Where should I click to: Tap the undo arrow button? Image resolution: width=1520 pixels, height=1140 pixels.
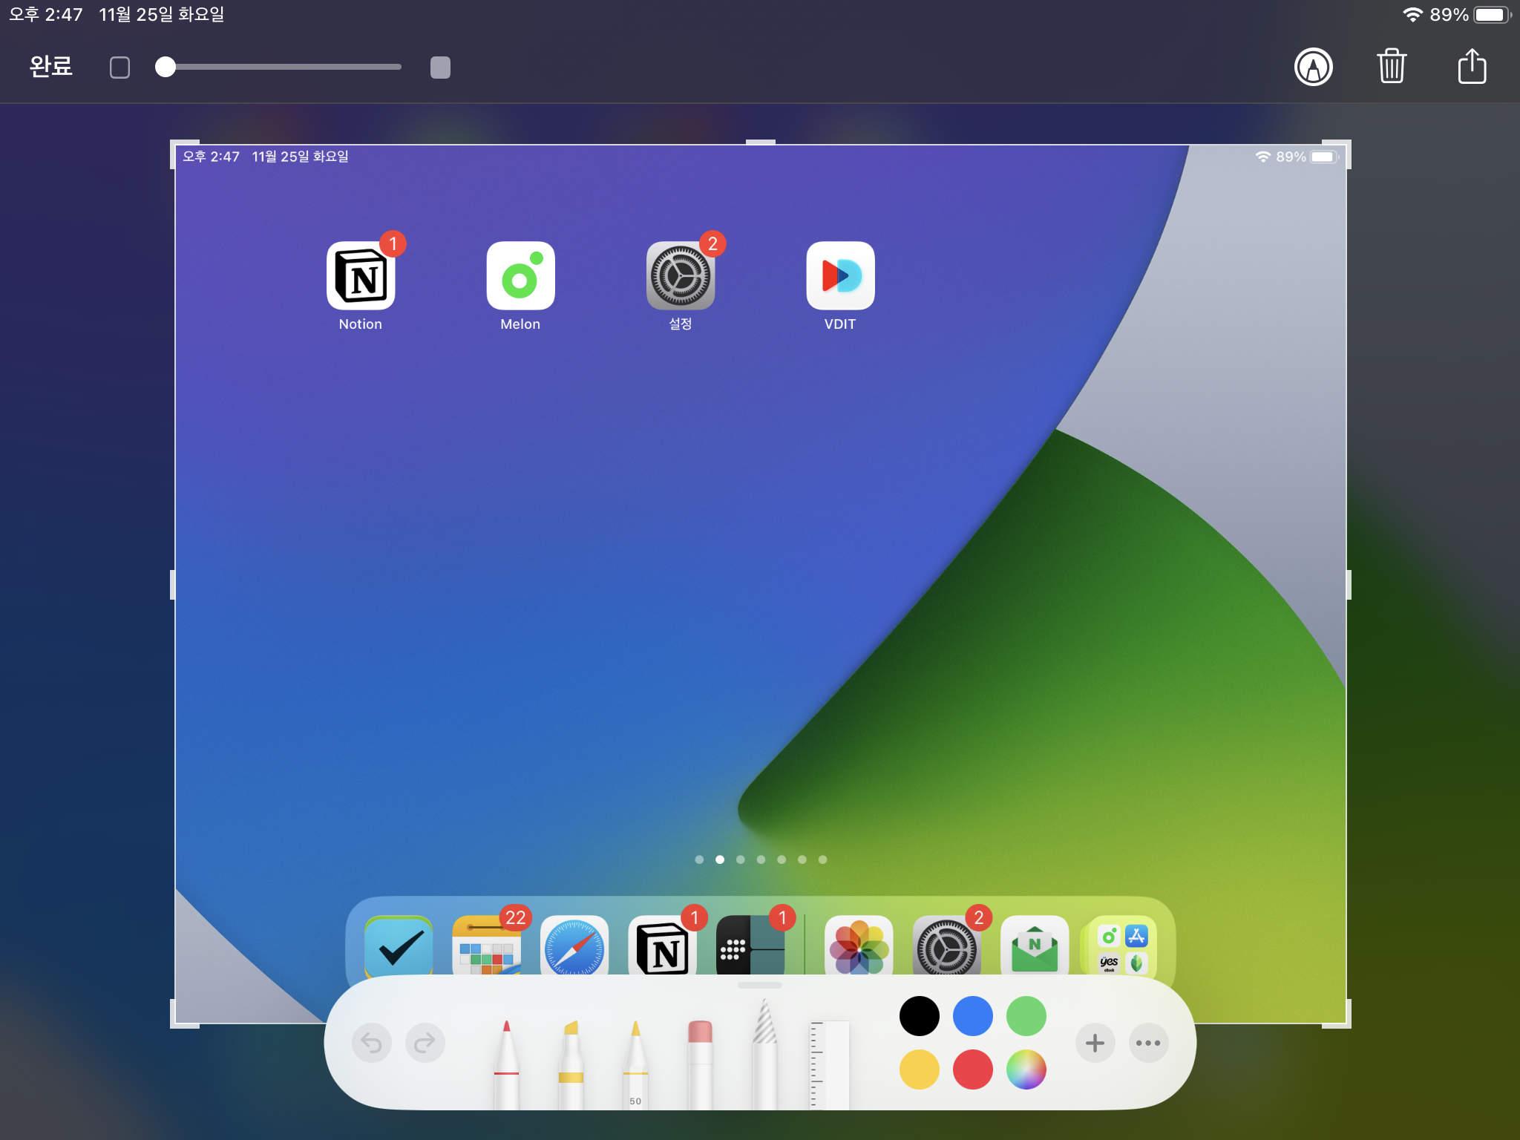[x=371, y=1043]
